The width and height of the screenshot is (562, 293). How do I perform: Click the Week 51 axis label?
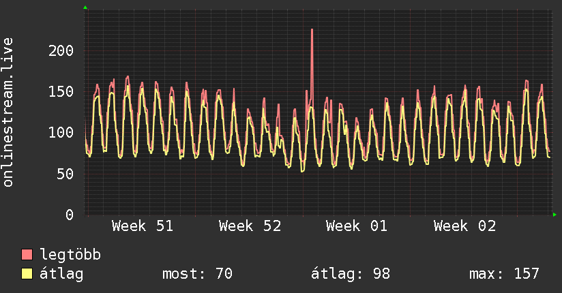click(x=143, y=226)
